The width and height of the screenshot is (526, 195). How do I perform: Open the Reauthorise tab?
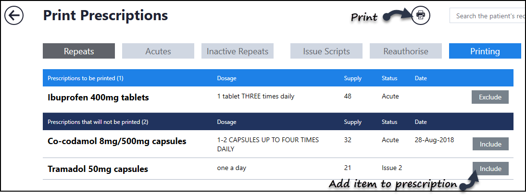click(406, 51)
